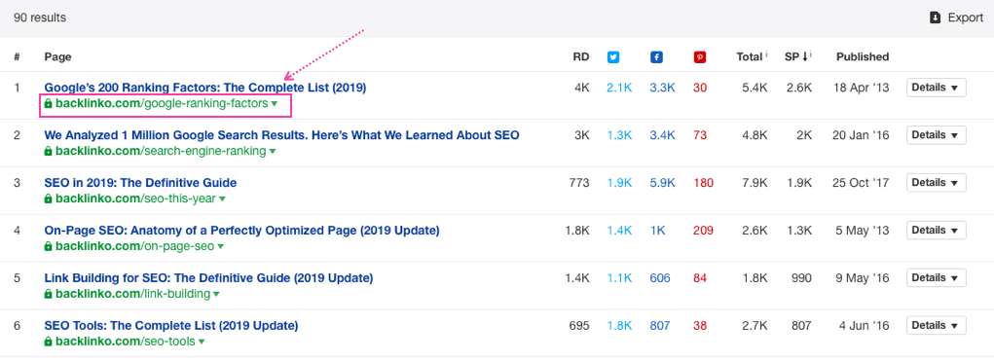Click backlinko.com/seo-tools URL
The height and width of the screenshot is (361, 994).
126,342
